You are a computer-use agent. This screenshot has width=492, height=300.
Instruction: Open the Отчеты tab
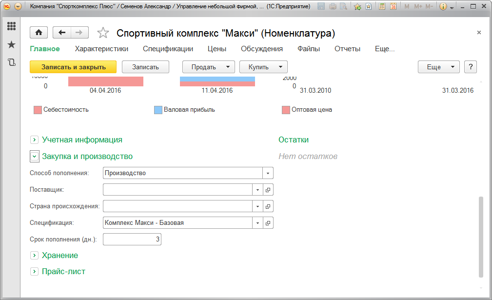click(x=347, y=49)
